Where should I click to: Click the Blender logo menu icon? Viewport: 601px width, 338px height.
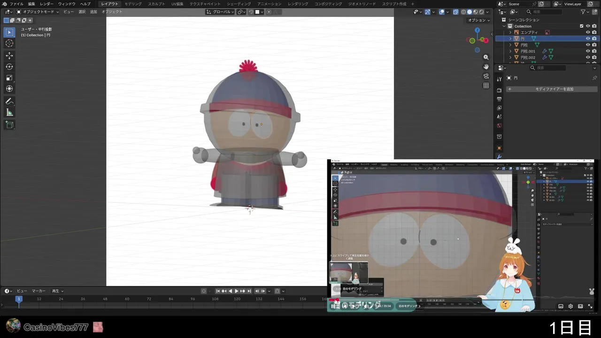[x=4, y=4]
